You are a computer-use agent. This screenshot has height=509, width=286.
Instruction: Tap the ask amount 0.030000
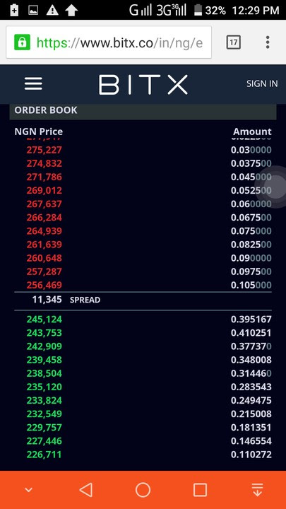(x=251, y=150)
